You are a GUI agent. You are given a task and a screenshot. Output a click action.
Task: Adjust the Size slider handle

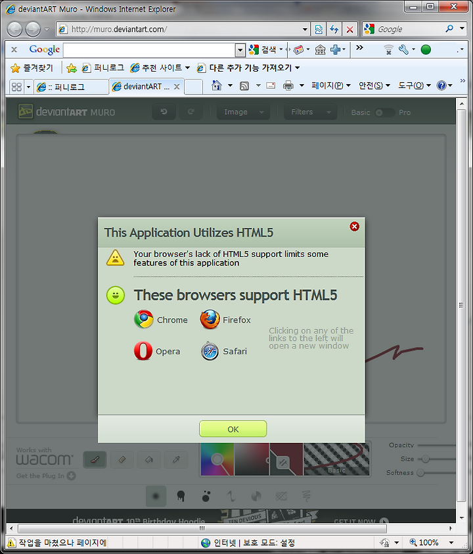(425, 459)
